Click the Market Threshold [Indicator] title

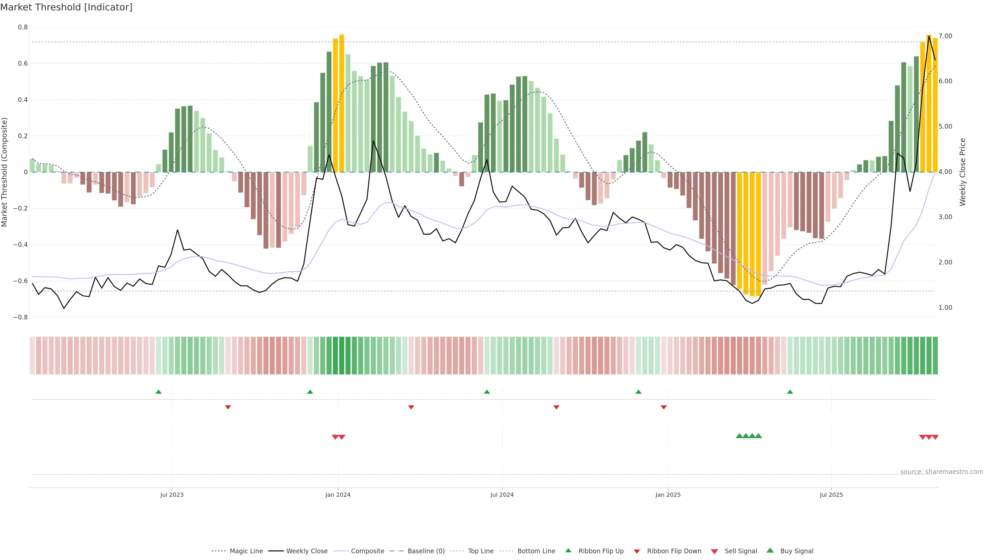click(x=66, y=7)
